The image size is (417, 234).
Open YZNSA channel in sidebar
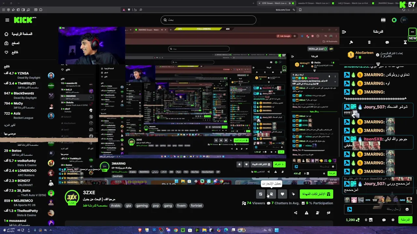coord(29,75)
